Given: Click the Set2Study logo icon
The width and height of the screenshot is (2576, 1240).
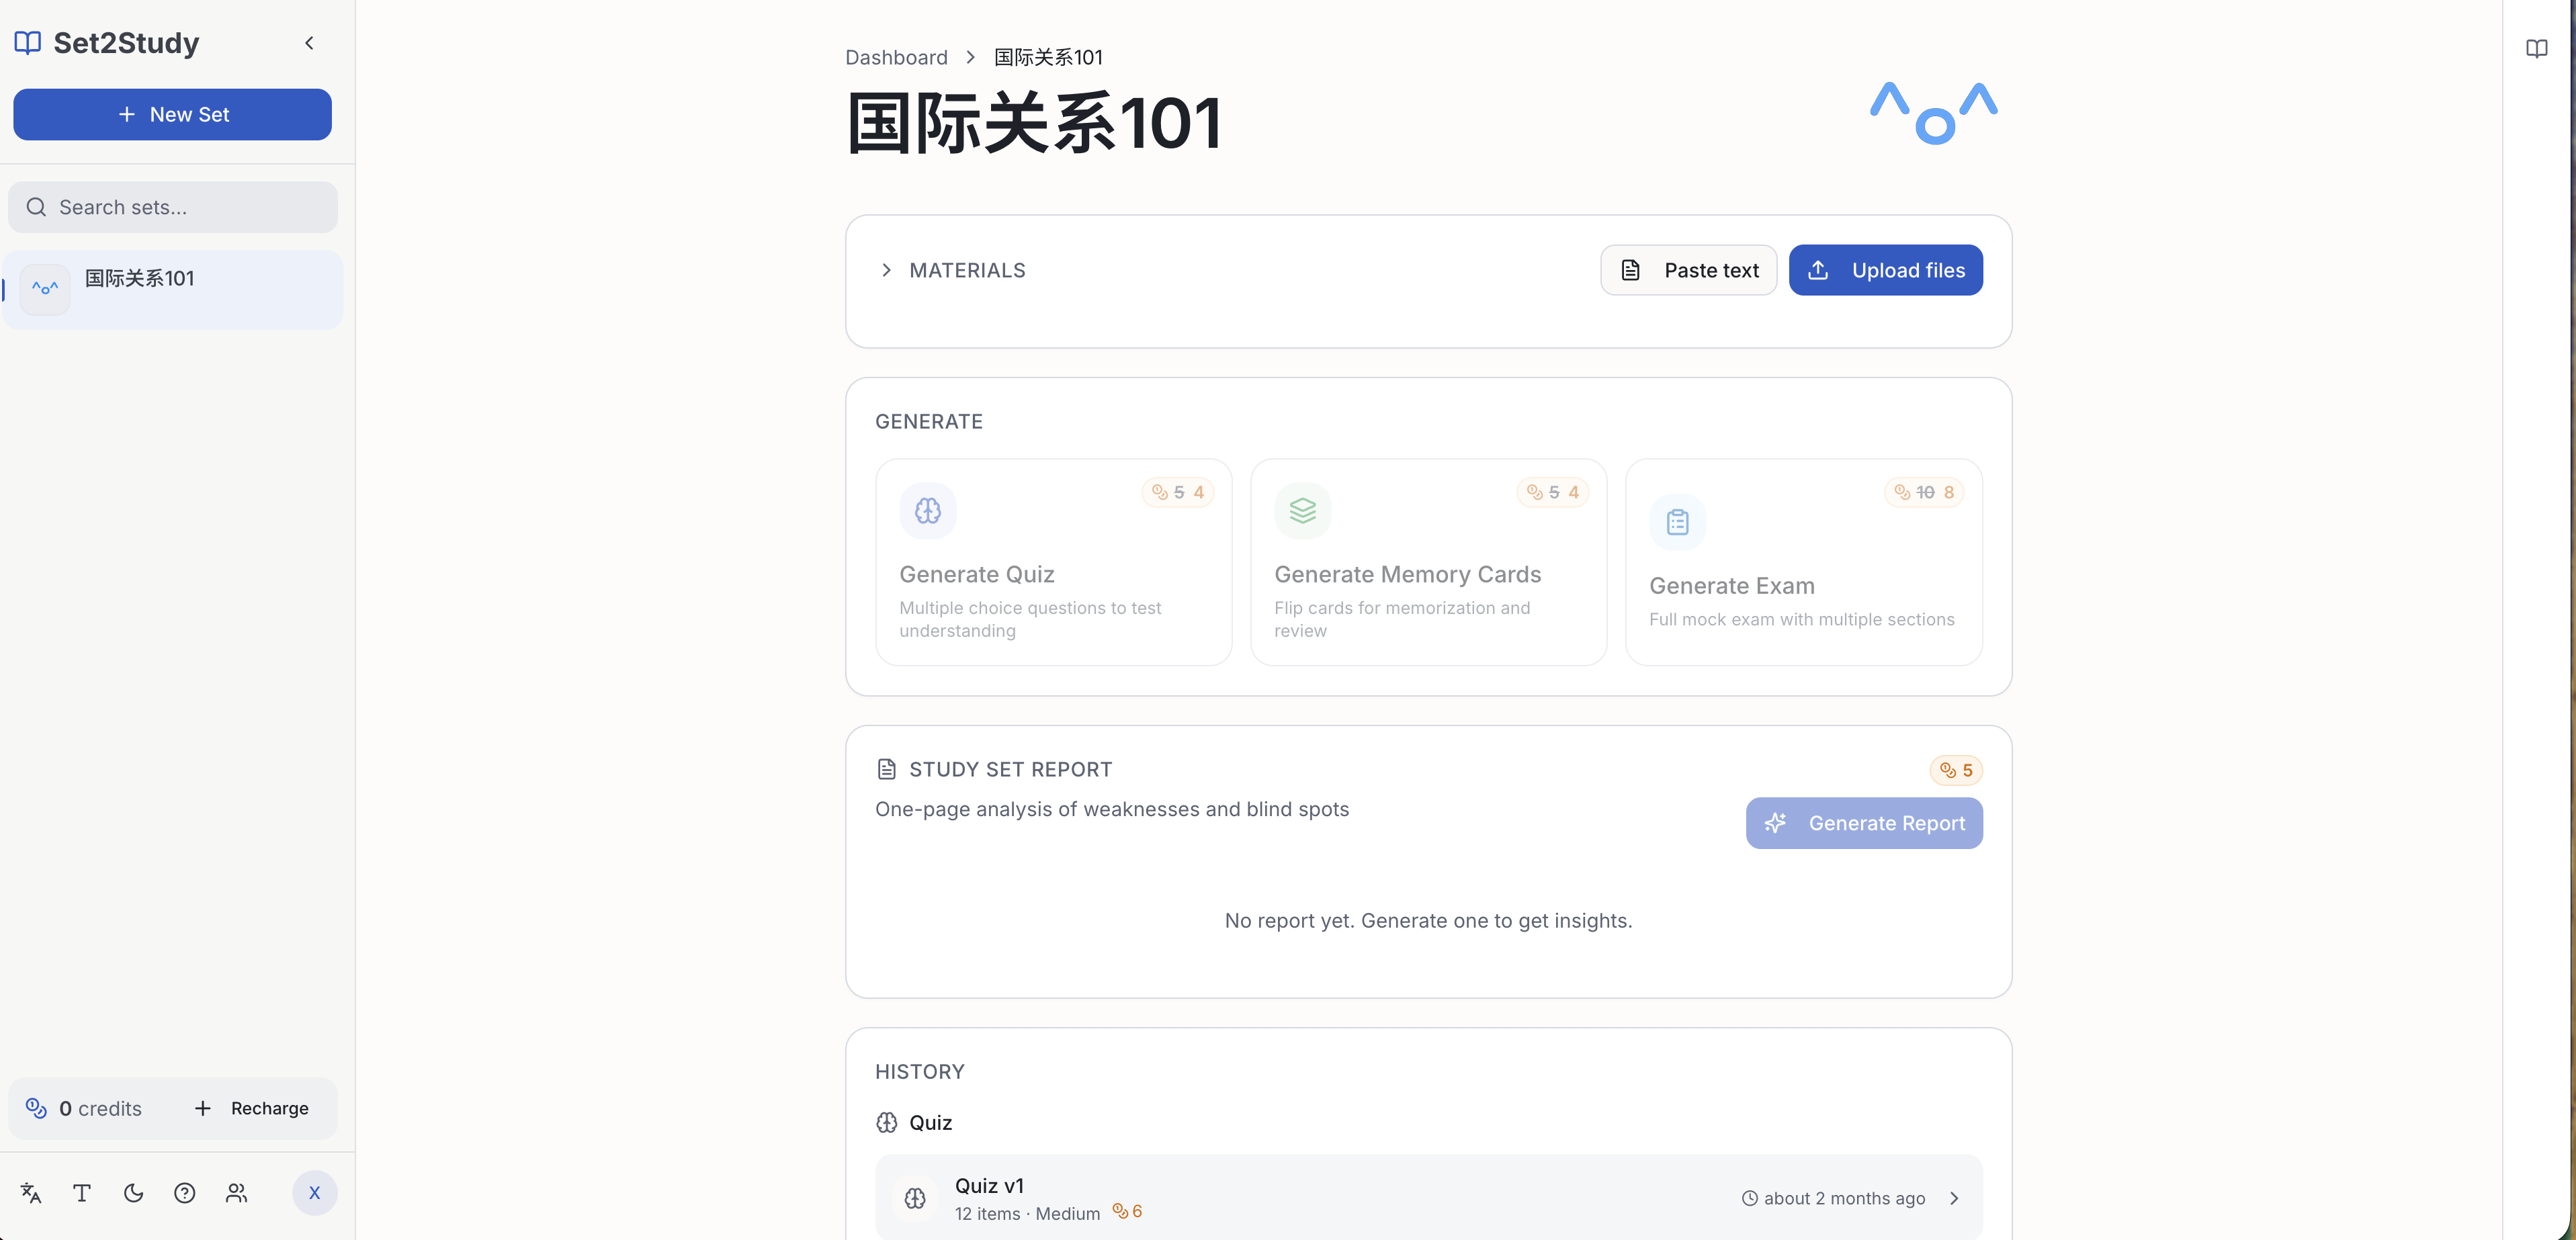Looking at the screenshot, I should pyautogui.click(x=27, y=42).
